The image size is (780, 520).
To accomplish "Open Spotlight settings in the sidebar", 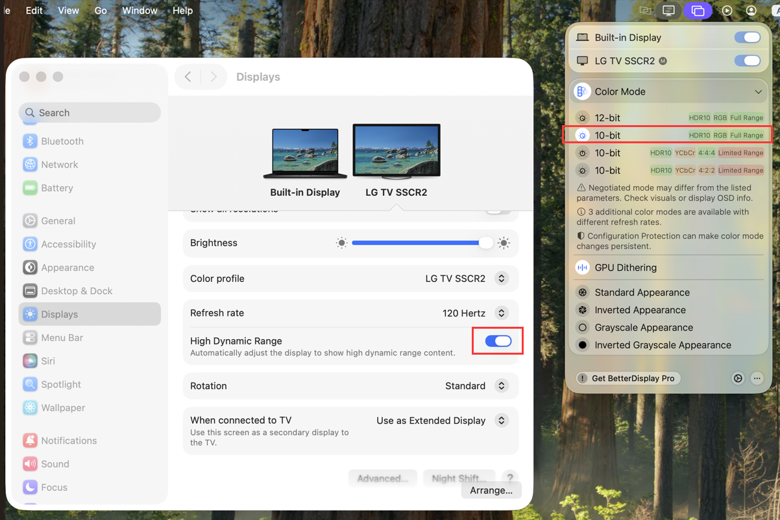I will click(90, 384).
